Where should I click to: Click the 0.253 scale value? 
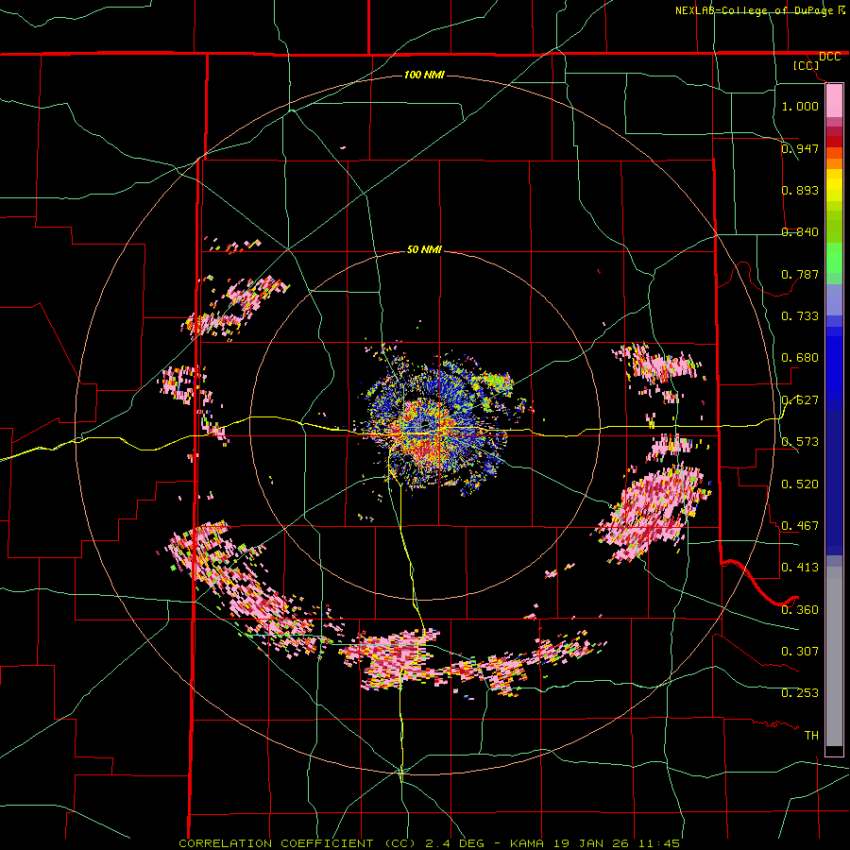point(800,693)
